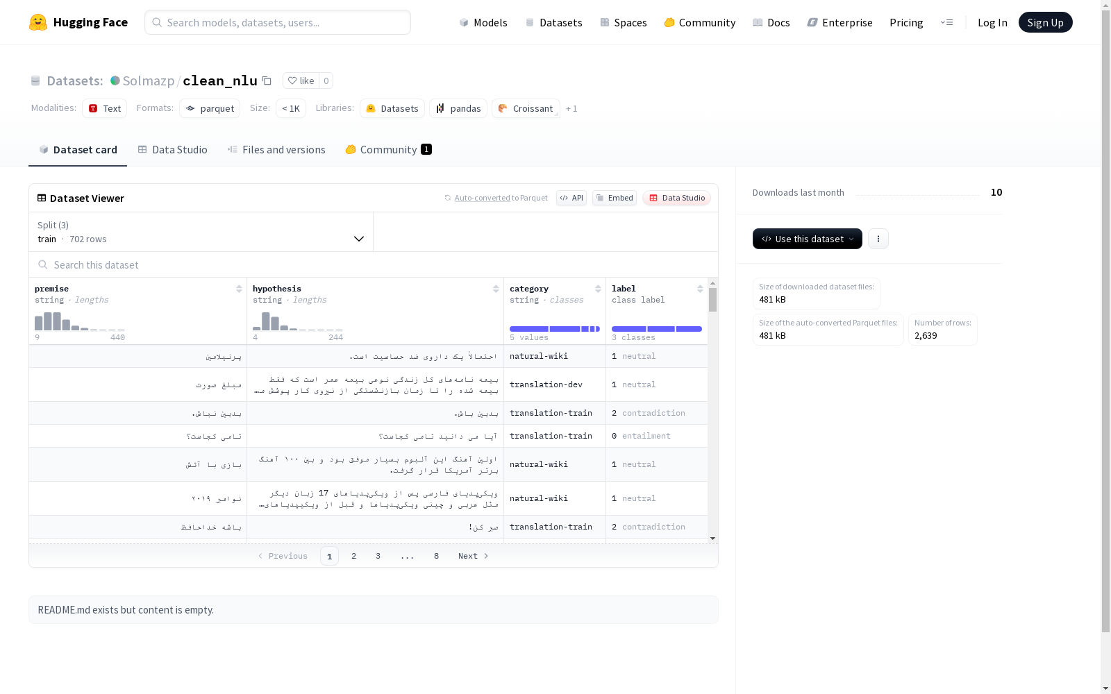The width and height of the screenshot is (1111, 694).
Task: Sort the category column
Action: tap(598, 289)
